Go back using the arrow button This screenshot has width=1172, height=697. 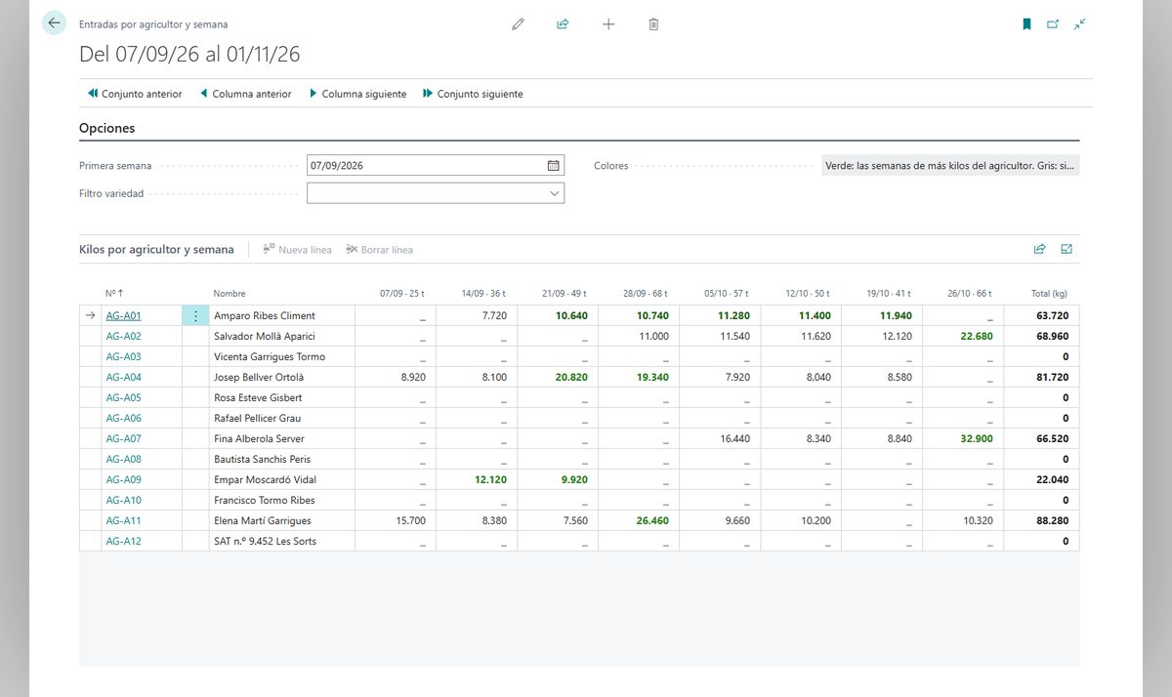pos(54,22)
